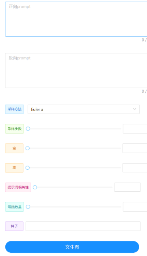Click into the 种子 seed input field

click(x=83, y=226)
